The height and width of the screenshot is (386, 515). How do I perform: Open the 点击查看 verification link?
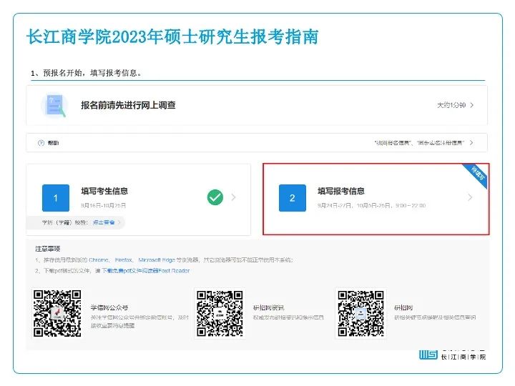[x=104, y=222]
